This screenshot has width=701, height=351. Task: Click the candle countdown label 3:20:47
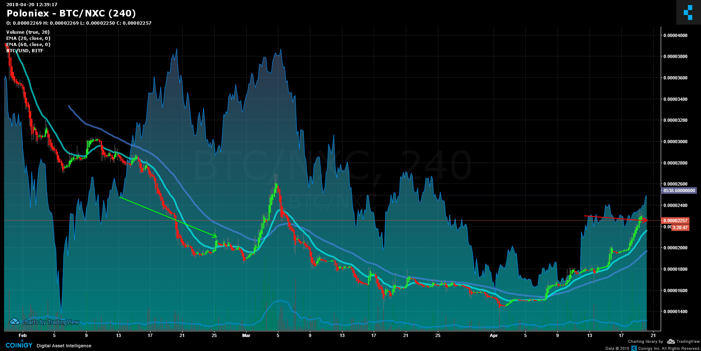coord(680,228)
